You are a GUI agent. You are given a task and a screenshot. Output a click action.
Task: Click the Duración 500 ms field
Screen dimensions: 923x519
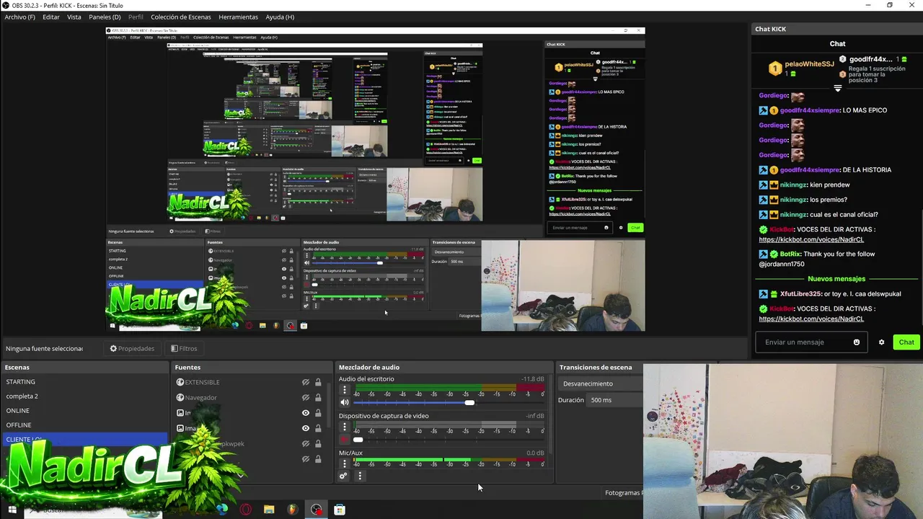click(615, 400)
